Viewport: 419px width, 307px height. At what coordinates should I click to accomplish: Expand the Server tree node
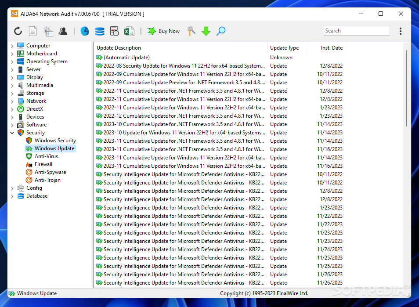[12, 69]
